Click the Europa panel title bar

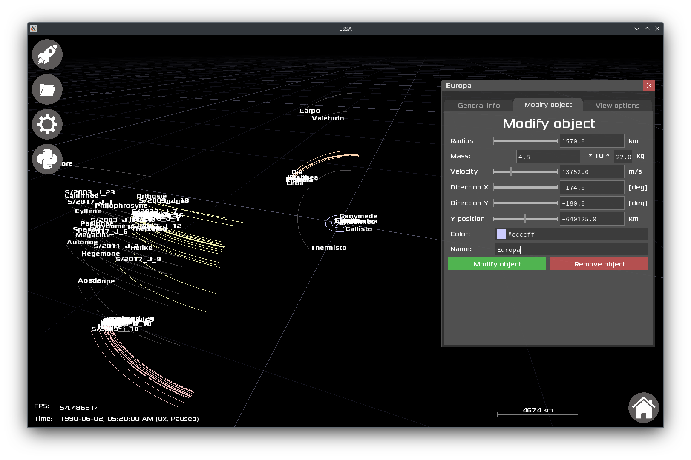coord(542,86)
